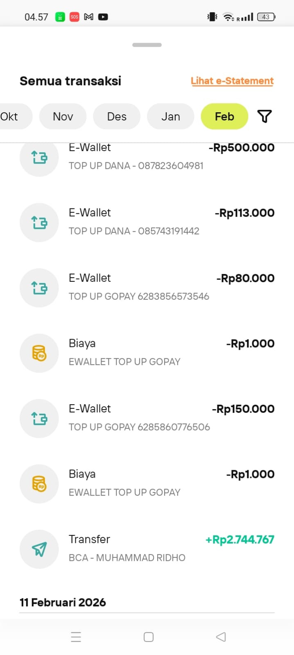Image resolution: width=294 pixels, height=655 pixels.
Task: Tap e-wallet icon for DANA 087823604981 top up
Action: (x=39, y=157)
